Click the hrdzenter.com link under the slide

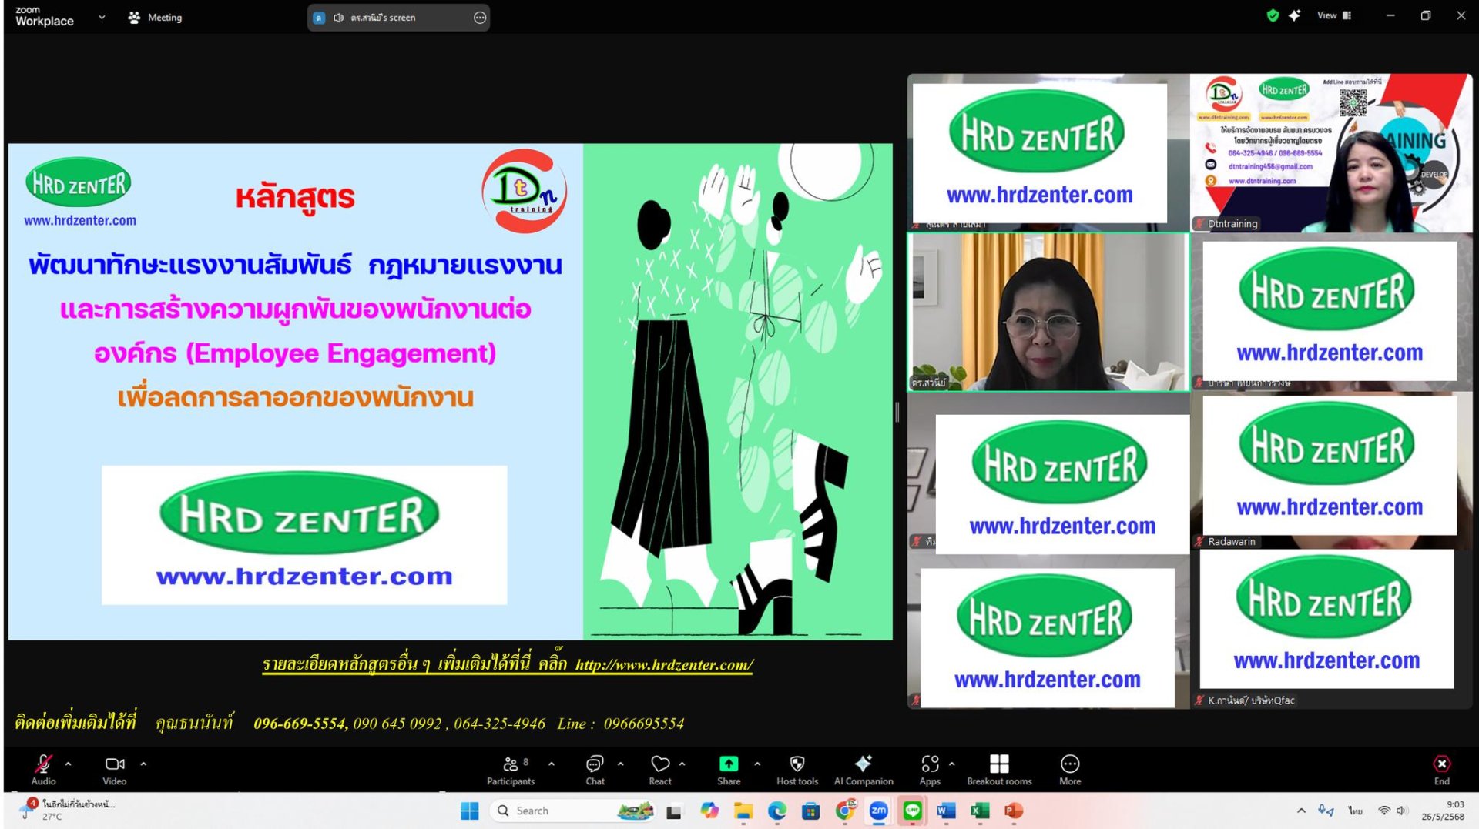click(x=664, y=665)
